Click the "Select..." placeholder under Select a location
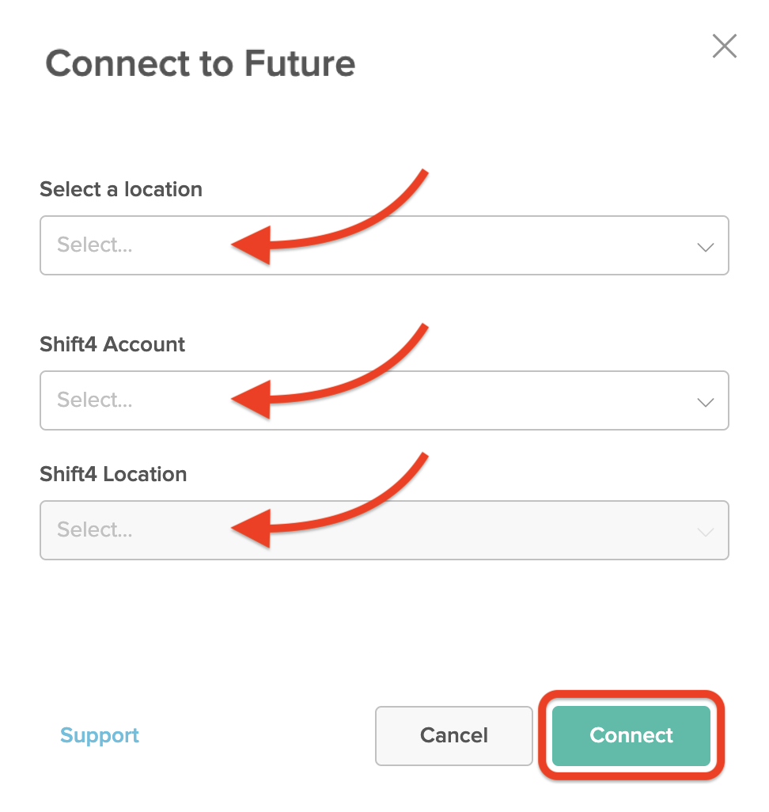 click(95, 245)
